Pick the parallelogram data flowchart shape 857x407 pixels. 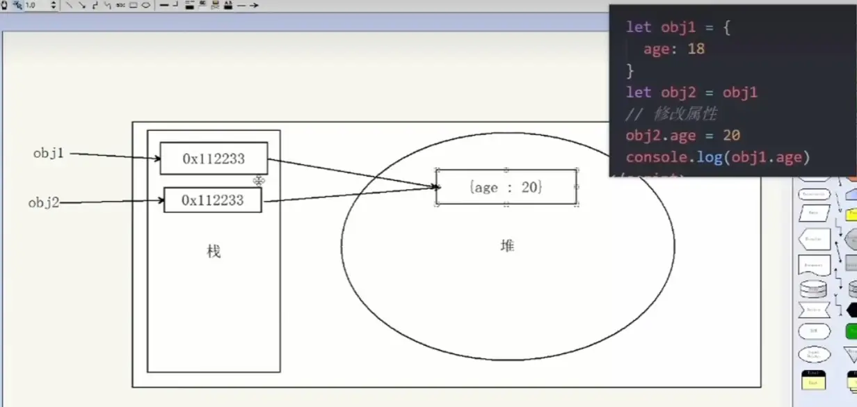coord(814,213)
